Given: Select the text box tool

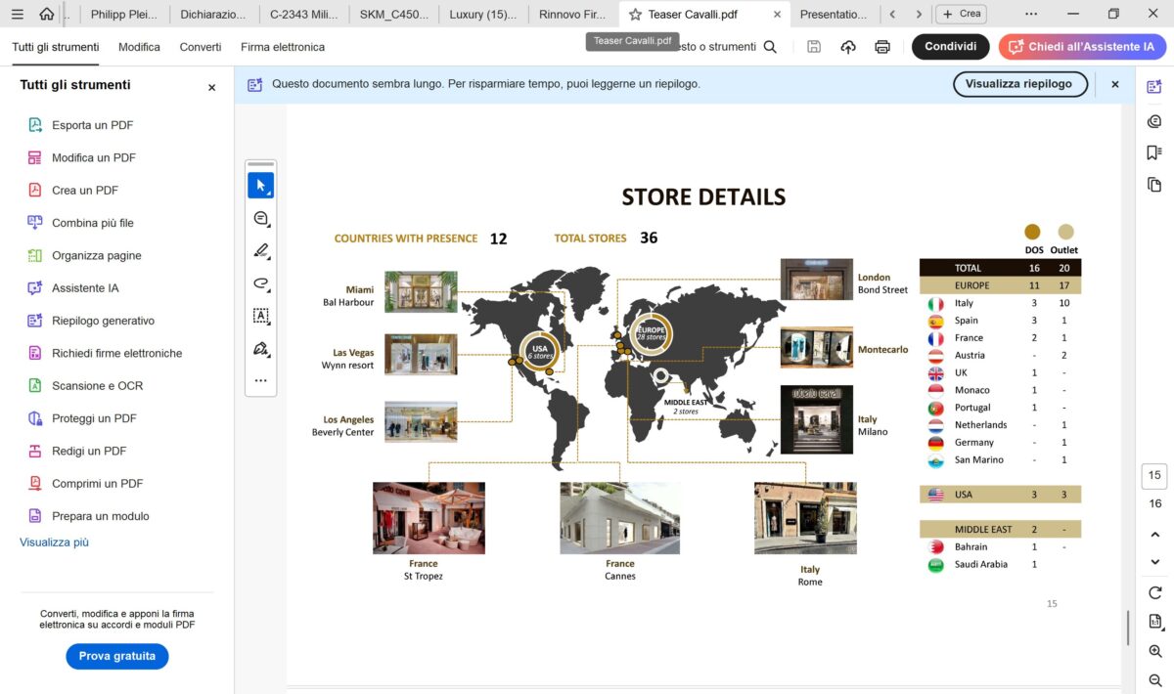Looking at the screenshot, I should (260, 316).
